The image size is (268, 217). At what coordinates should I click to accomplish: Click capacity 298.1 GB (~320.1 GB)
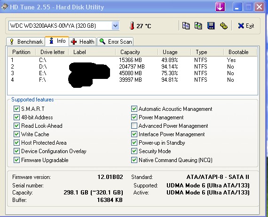coord(93,193)
